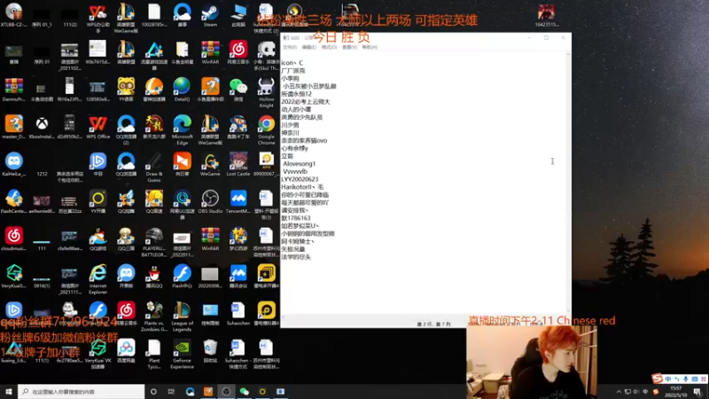Screen dimensions: 709x399
Task: Open the Internet Explorer shortcut
Action: point(97,279)
